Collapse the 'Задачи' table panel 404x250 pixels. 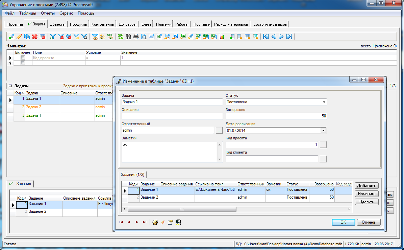point(10,86)
